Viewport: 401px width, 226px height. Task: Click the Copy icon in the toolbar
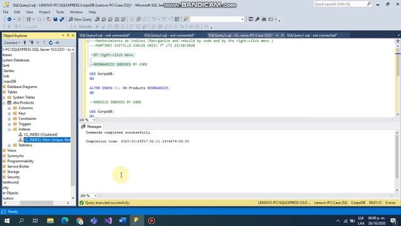tap(138, 19)
